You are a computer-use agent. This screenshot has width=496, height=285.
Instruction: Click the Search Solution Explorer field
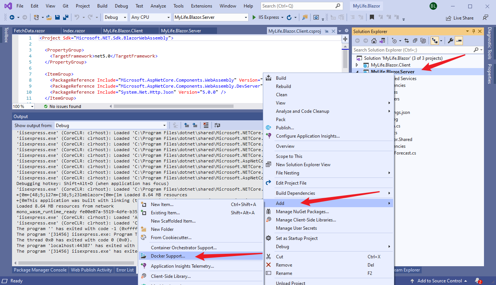pos(412,50)
